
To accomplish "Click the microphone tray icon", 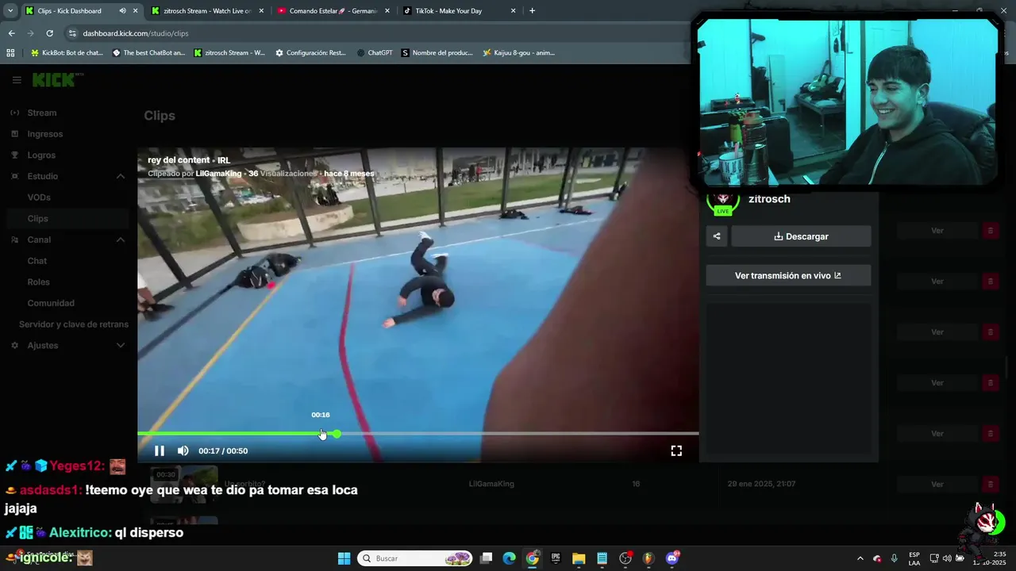I will click(895, 558).
